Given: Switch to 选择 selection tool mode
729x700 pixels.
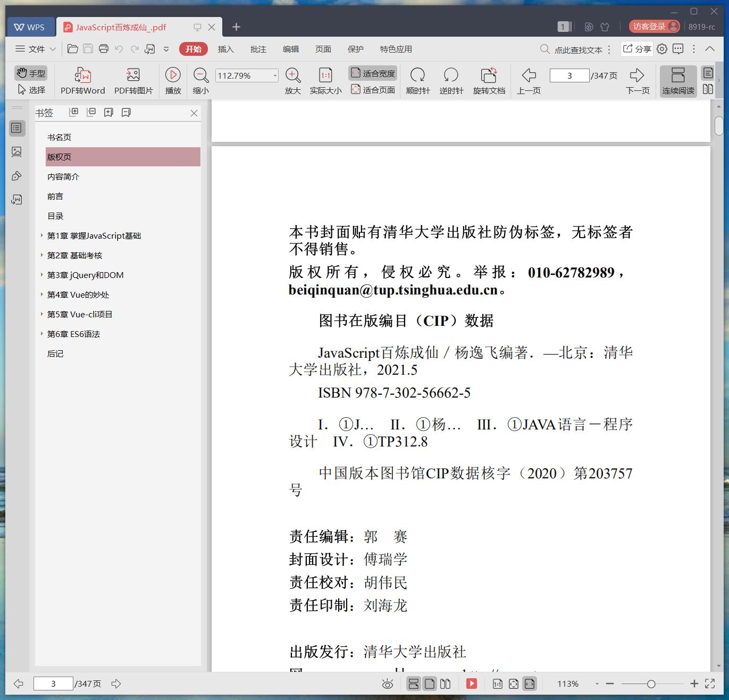Looking at the screenshot, I should (31, 90).
